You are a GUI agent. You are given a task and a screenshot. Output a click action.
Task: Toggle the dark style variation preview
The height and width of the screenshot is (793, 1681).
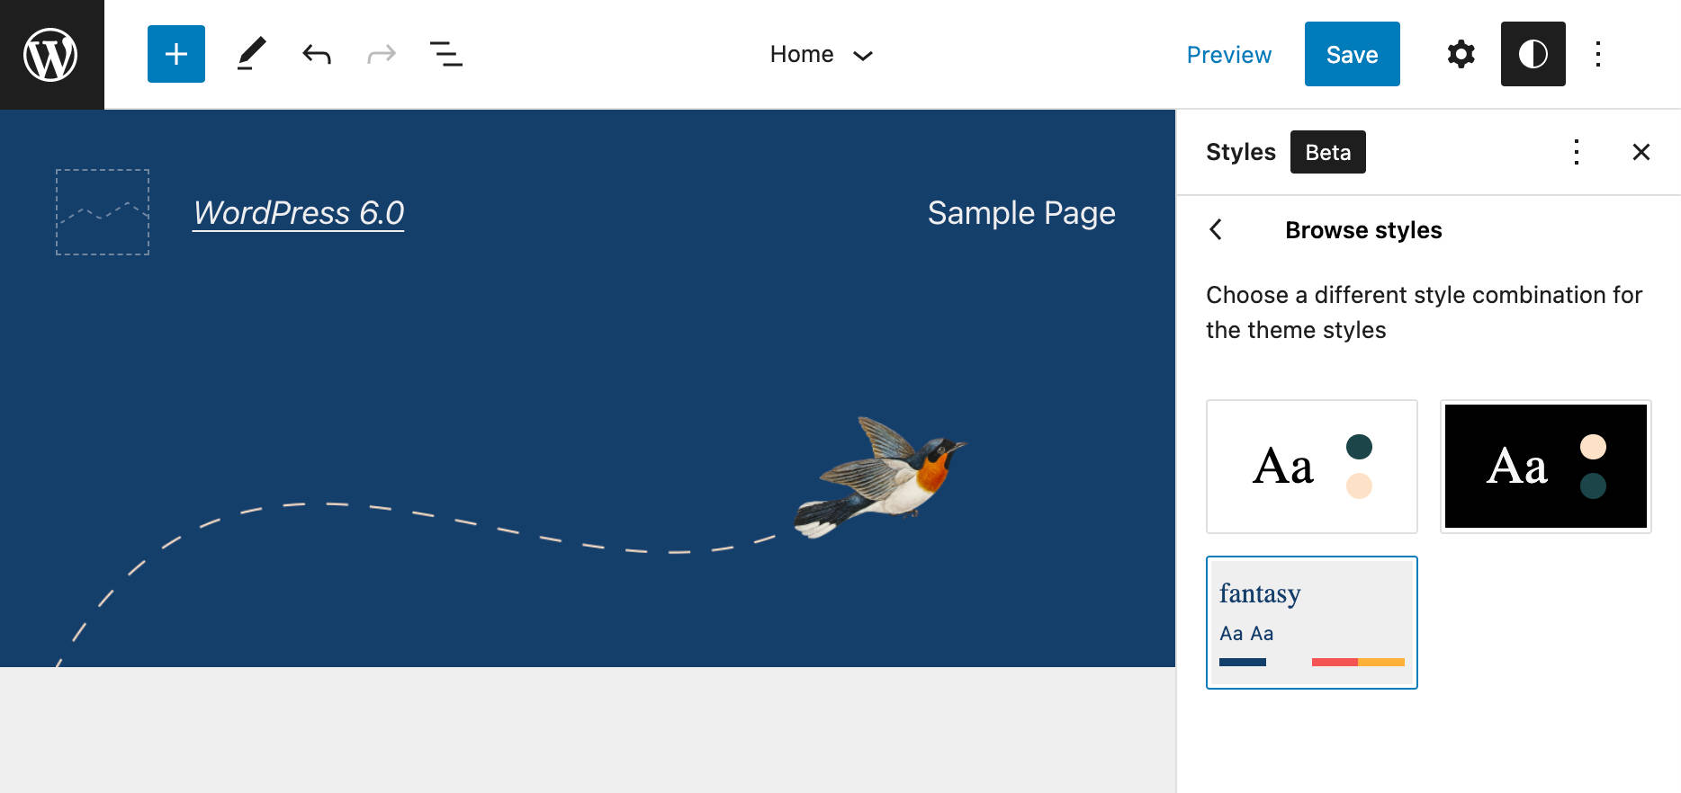(x=1545, y=466)
